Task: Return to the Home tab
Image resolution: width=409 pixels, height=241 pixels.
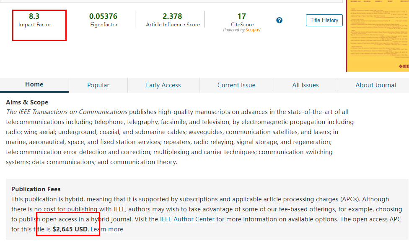Action: 34,84
